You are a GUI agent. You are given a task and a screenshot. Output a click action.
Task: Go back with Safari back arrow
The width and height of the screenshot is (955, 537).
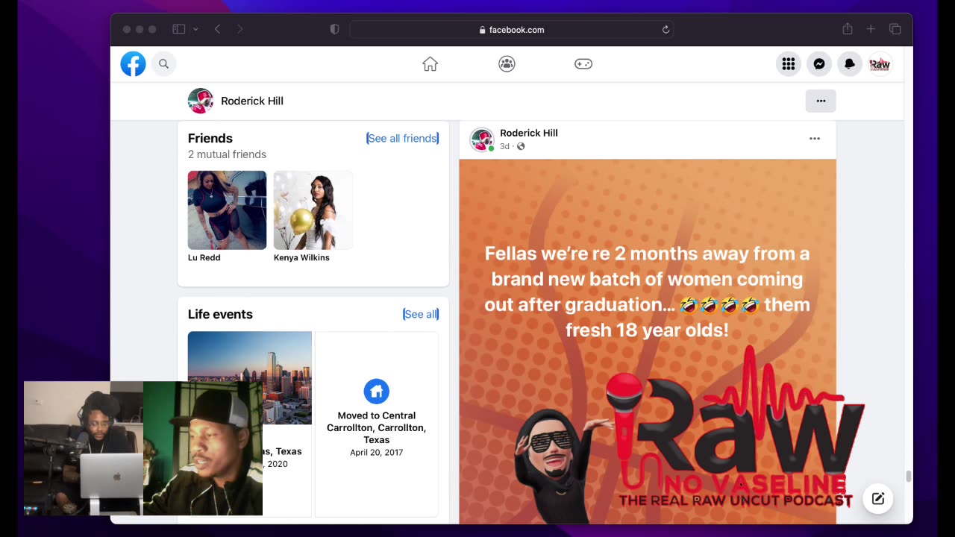tap(218, 29)
